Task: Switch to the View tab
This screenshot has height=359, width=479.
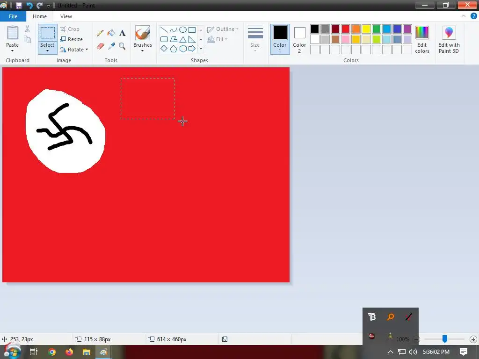Action: [x=66, y=16]
